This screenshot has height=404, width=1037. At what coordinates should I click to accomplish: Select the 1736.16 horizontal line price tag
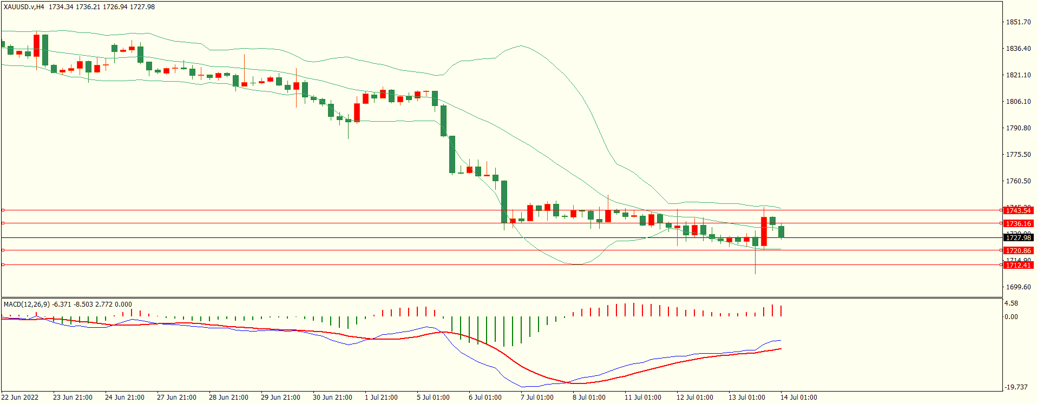(1018, 223)
